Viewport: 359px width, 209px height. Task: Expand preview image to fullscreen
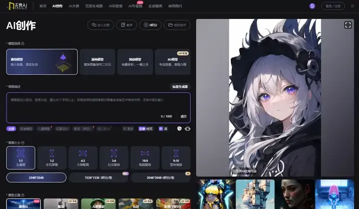point(348,25)
